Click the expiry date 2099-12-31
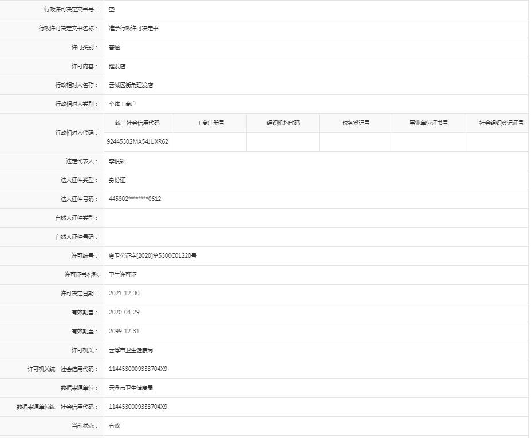Image resolution: width=531 pixels, height=438 pixels. pos(124,332)
